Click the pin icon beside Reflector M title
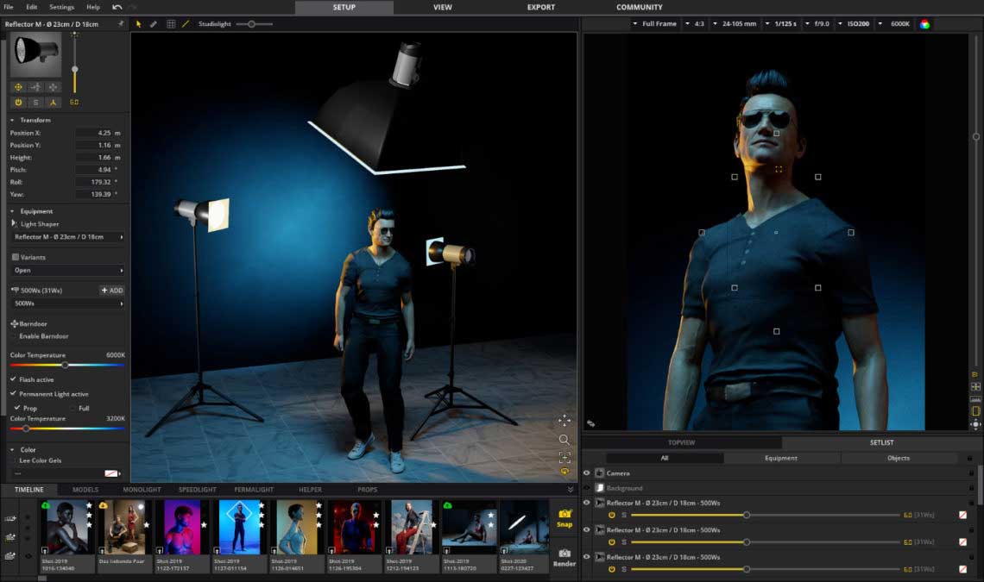Viewport: 984px width, 582px height. (120, 24)
